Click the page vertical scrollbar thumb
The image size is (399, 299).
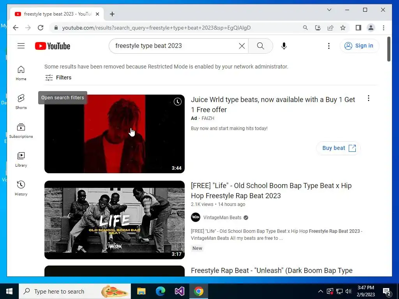pyautogui.click(x=389, y=49)
